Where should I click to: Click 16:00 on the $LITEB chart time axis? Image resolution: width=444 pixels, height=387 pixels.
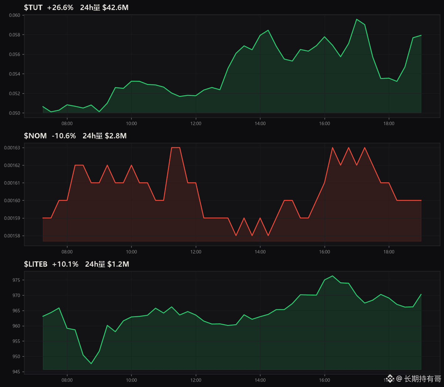point(325,380)
